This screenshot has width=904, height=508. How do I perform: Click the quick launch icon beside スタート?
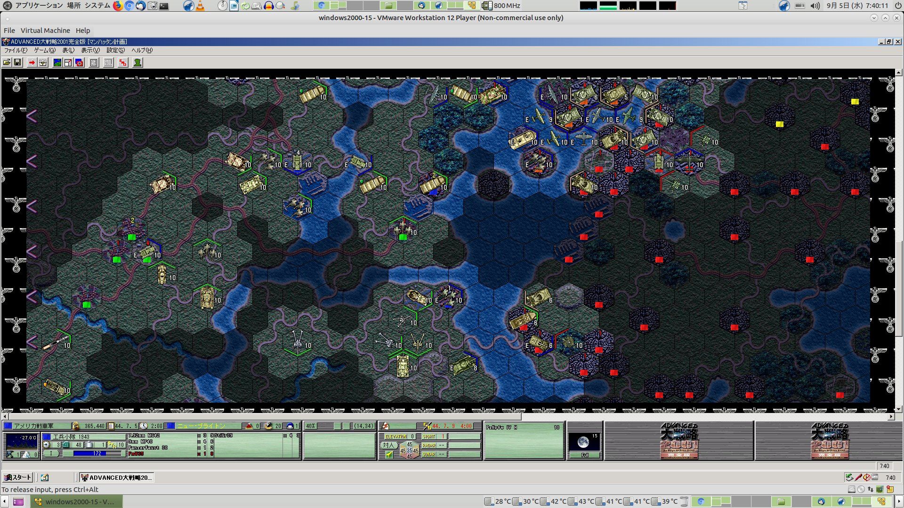(x=45, y=477)
